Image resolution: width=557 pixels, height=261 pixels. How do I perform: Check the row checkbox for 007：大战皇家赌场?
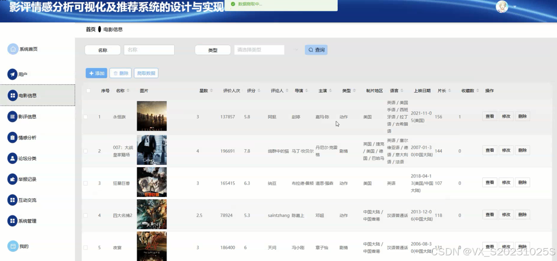tap(86, 151)
